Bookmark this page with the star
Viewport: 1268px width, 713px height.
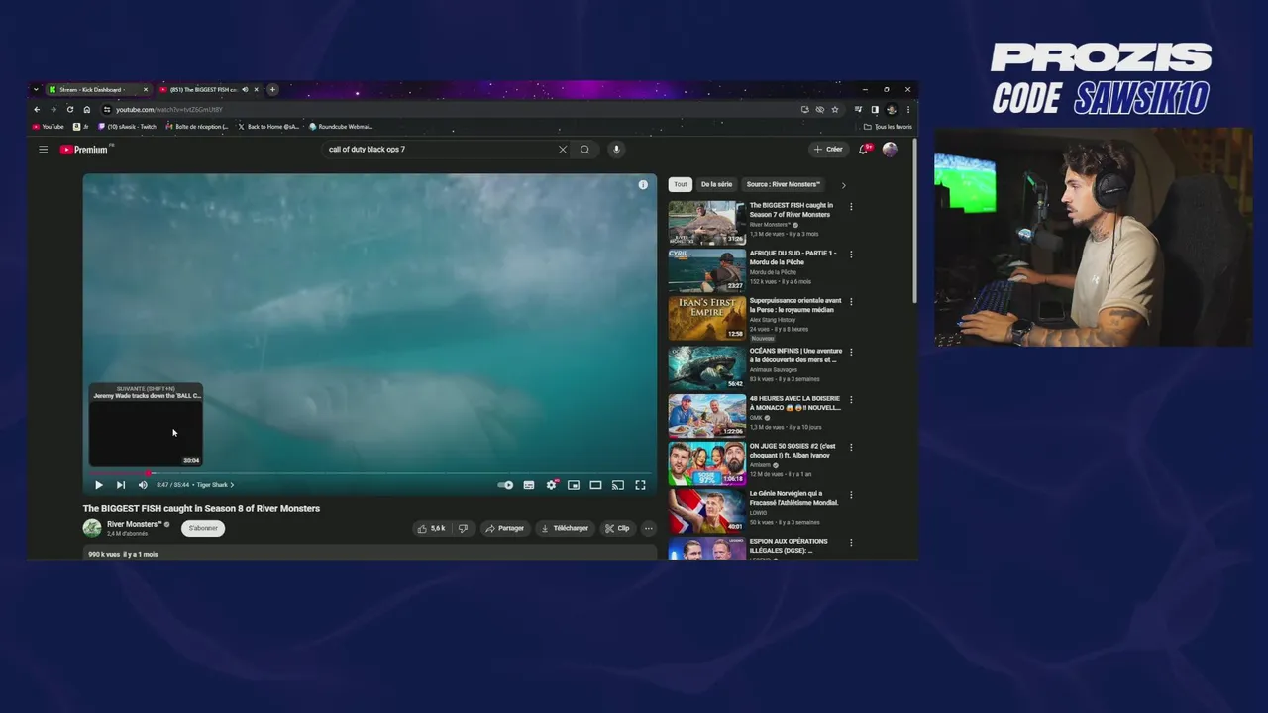835,109
